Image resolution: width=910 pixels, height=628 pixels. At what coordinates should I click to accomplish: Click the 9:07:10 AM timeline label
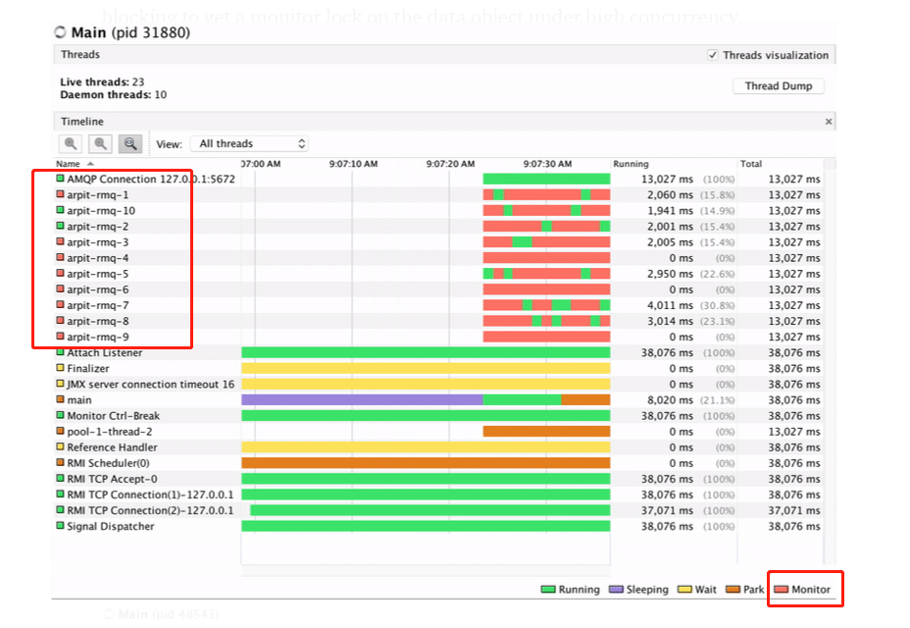(x=353, y=164)
